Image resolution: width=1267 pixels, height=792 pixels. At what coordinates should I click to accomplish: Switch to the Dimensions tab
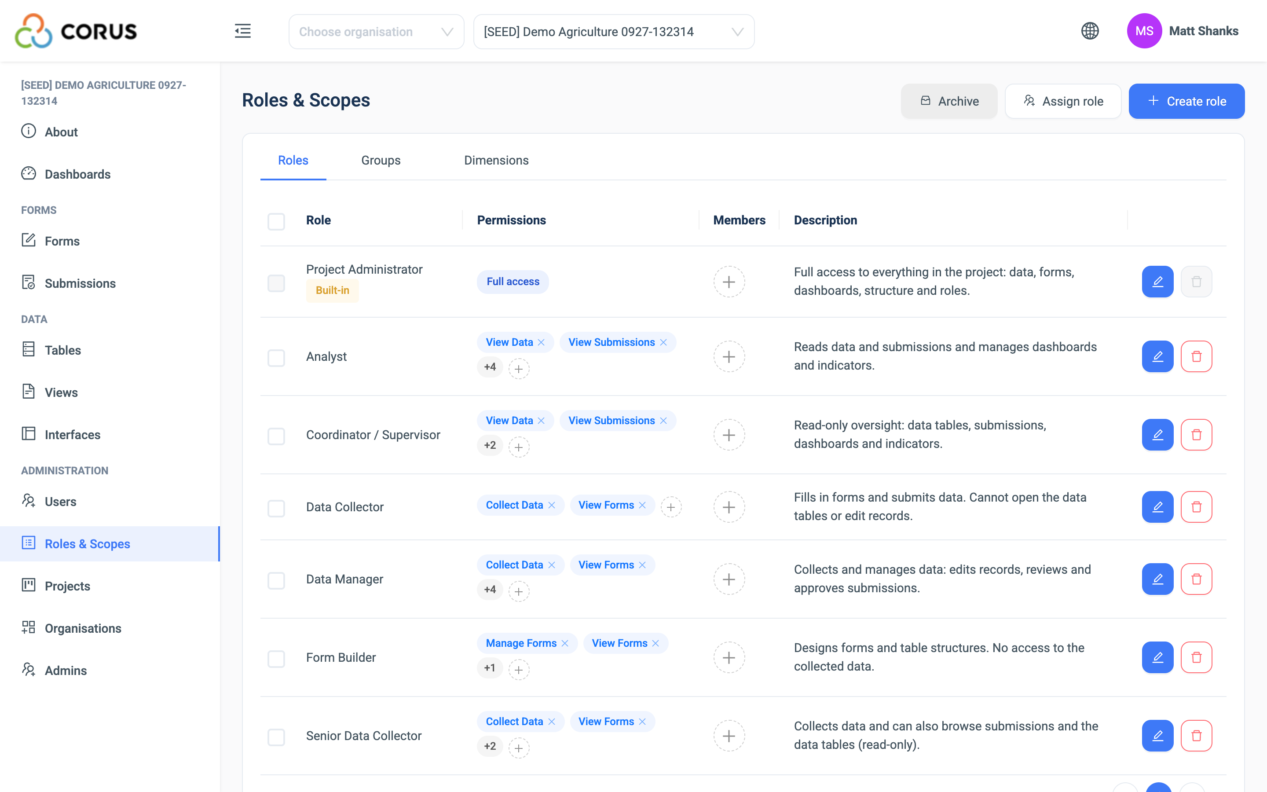tap(496, 160)
